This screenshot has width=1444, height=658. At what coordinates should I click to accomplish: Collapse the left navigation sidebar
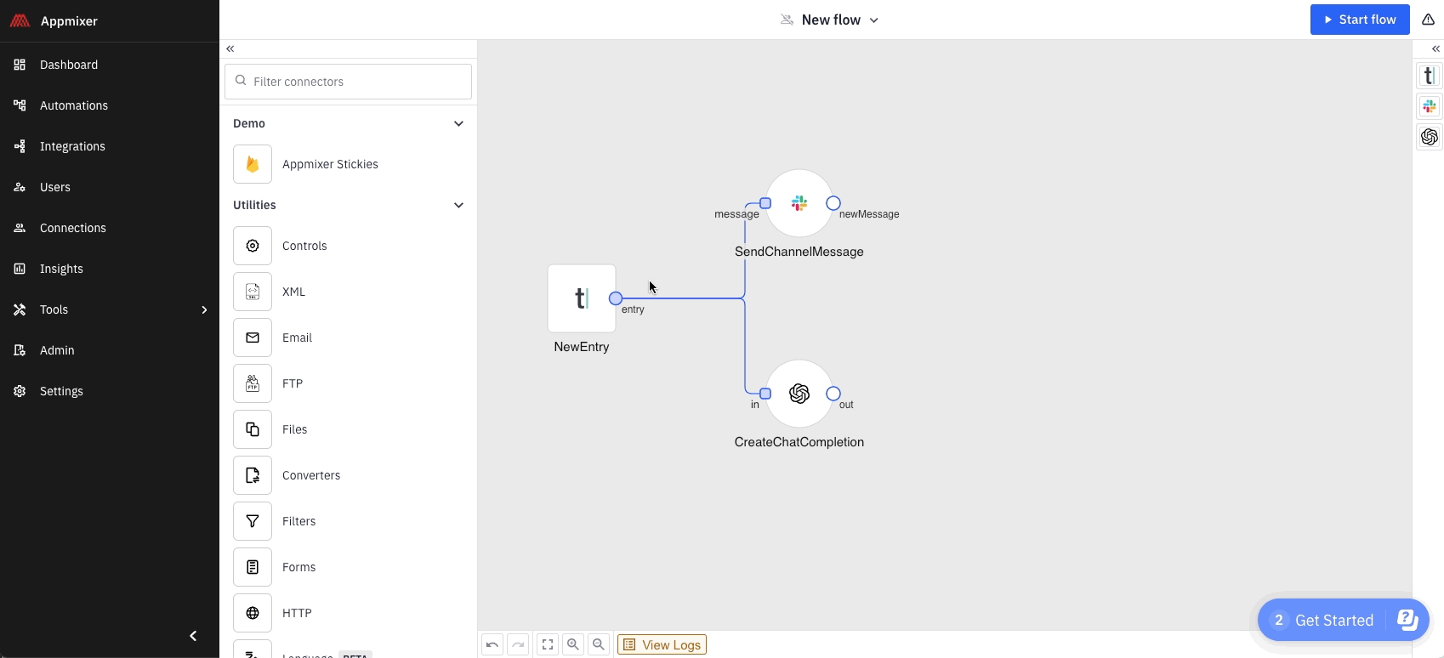pos(193,636)
